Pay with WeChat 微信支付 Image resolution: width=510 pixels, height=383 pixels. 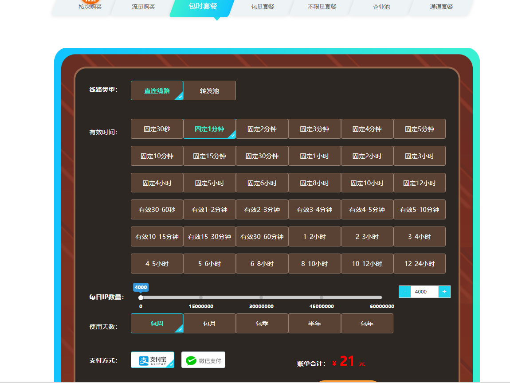[x=203, y=360]
